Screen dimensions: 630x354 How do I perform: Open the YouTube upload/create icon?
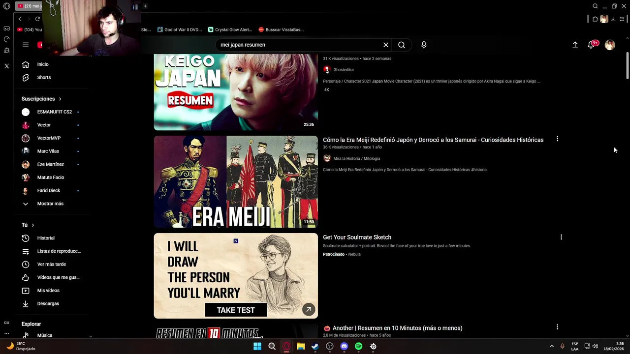(x=575, y=45)
